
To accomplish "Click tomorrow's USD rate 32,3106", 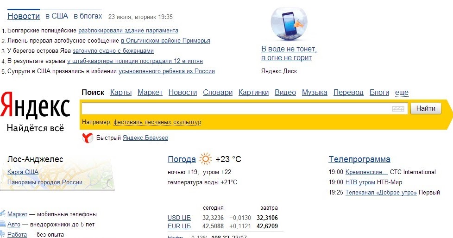I will coord(267,218).
